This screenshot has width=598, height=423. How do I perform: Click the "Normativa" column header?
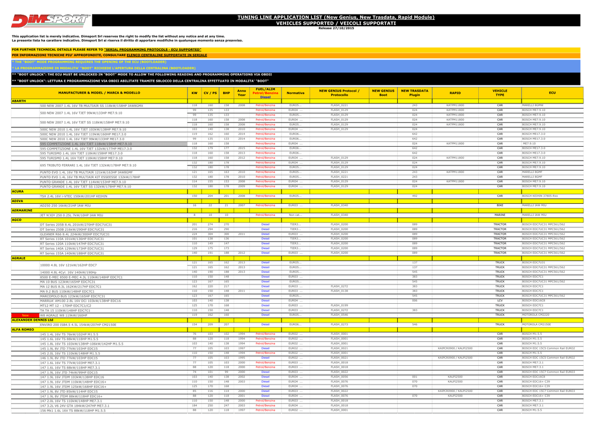click(x=295, y=93)
